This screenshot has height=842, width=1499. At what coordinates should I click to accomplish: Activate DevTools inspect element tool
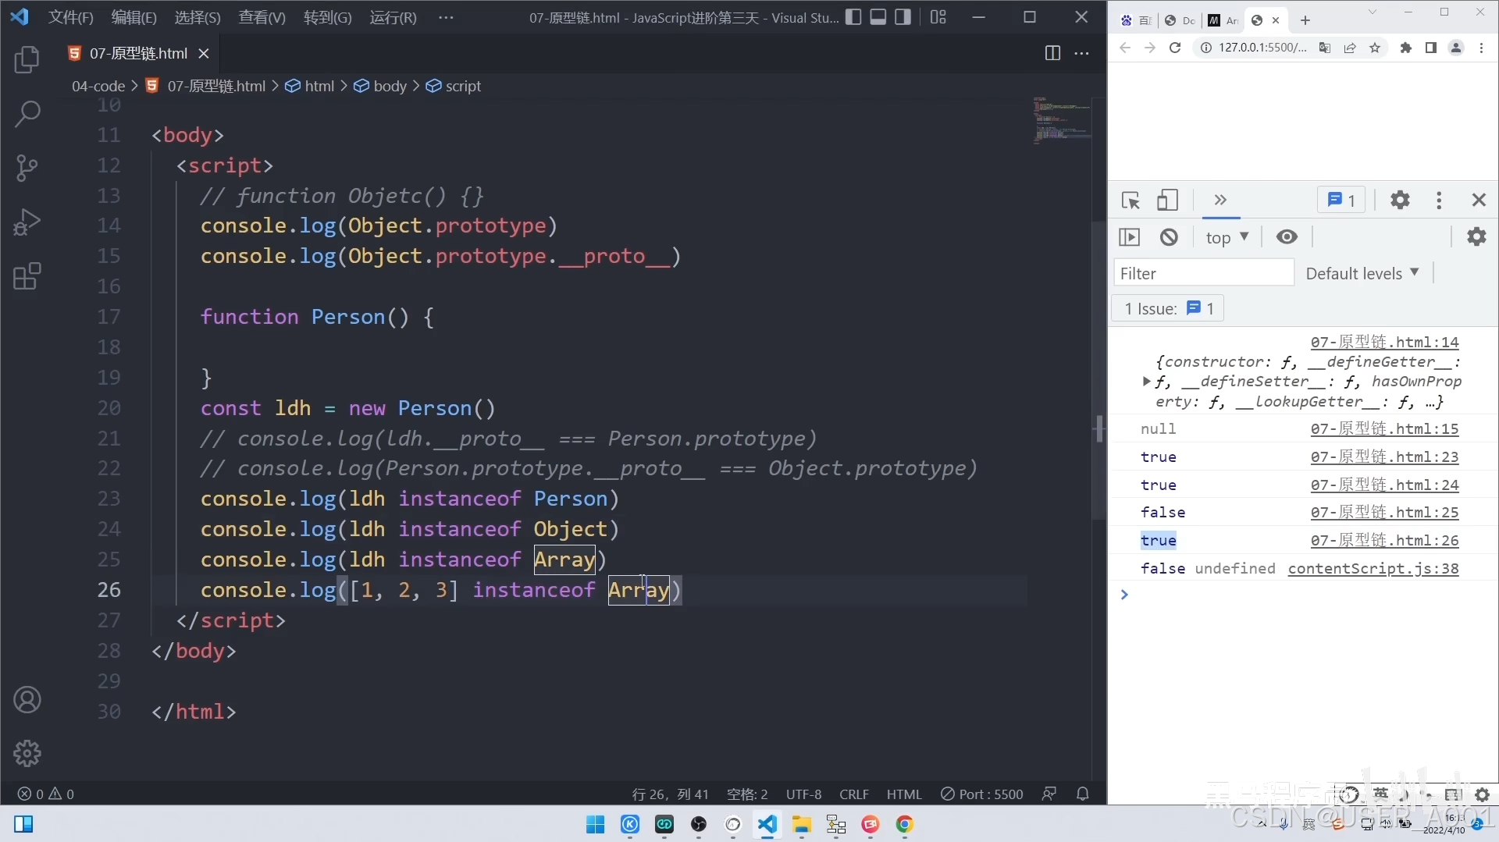[x=1130, y=201]
